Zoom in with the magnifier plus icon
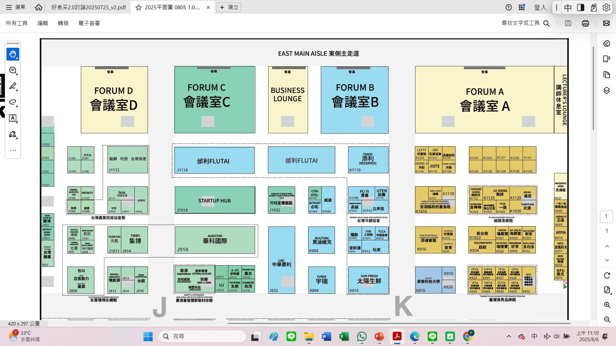This screenshot has width=616, height=346. tap(607, 305)
